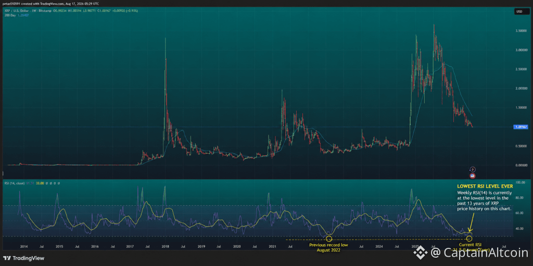Viewport: 533px width, 266px height.
Task: Click the lightning event icon near the time axis
Action: click(x=472, y=169)
